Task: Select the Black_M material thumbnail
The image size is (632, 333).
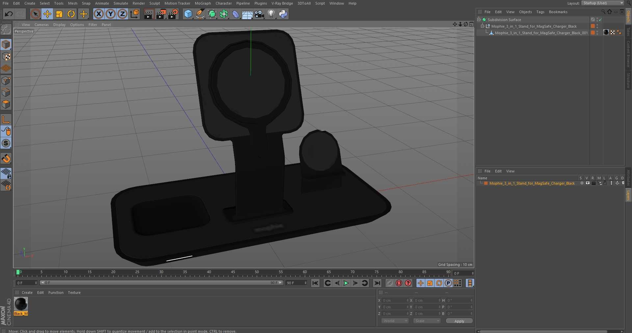Action: pos(21,304)
